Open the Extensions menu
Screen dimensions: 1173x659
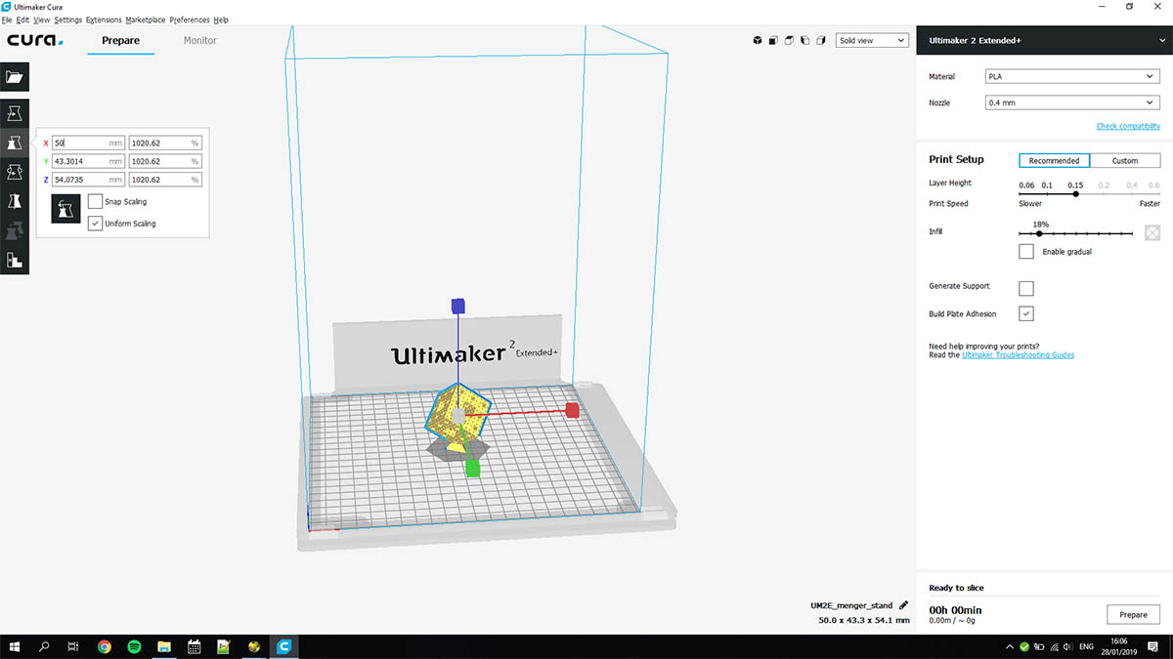point(105,20)
